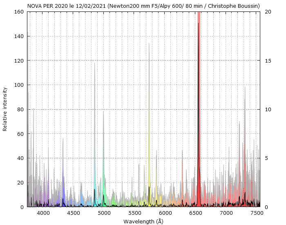Click the 4000 tick label on x-axis
The width and height of the screenshot is (286, 225).
(42, 213)
